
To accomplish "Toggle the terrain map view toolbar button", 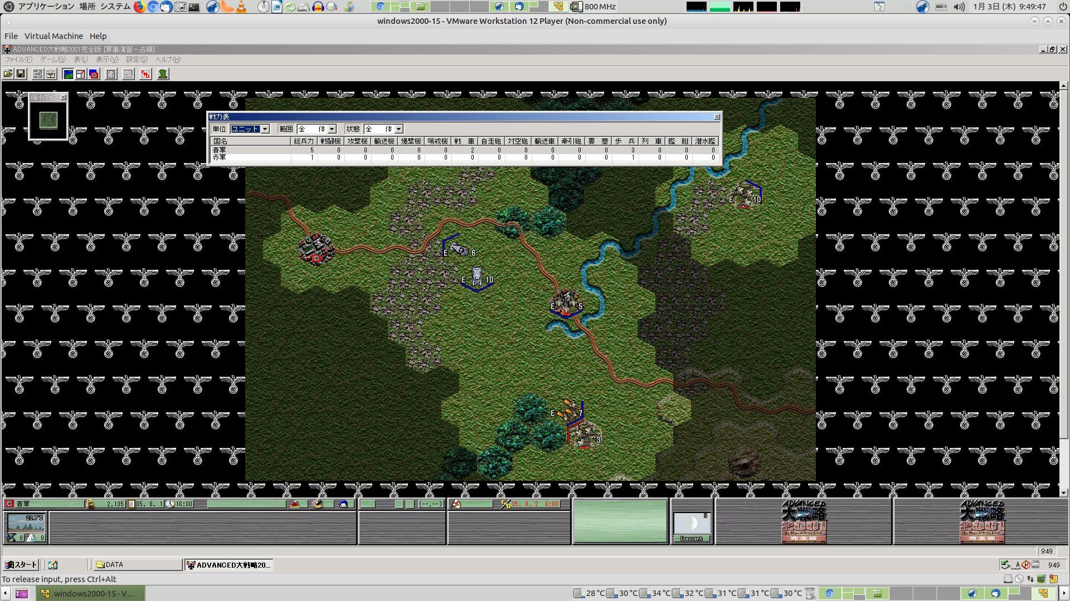I will [x=68, y=74].
